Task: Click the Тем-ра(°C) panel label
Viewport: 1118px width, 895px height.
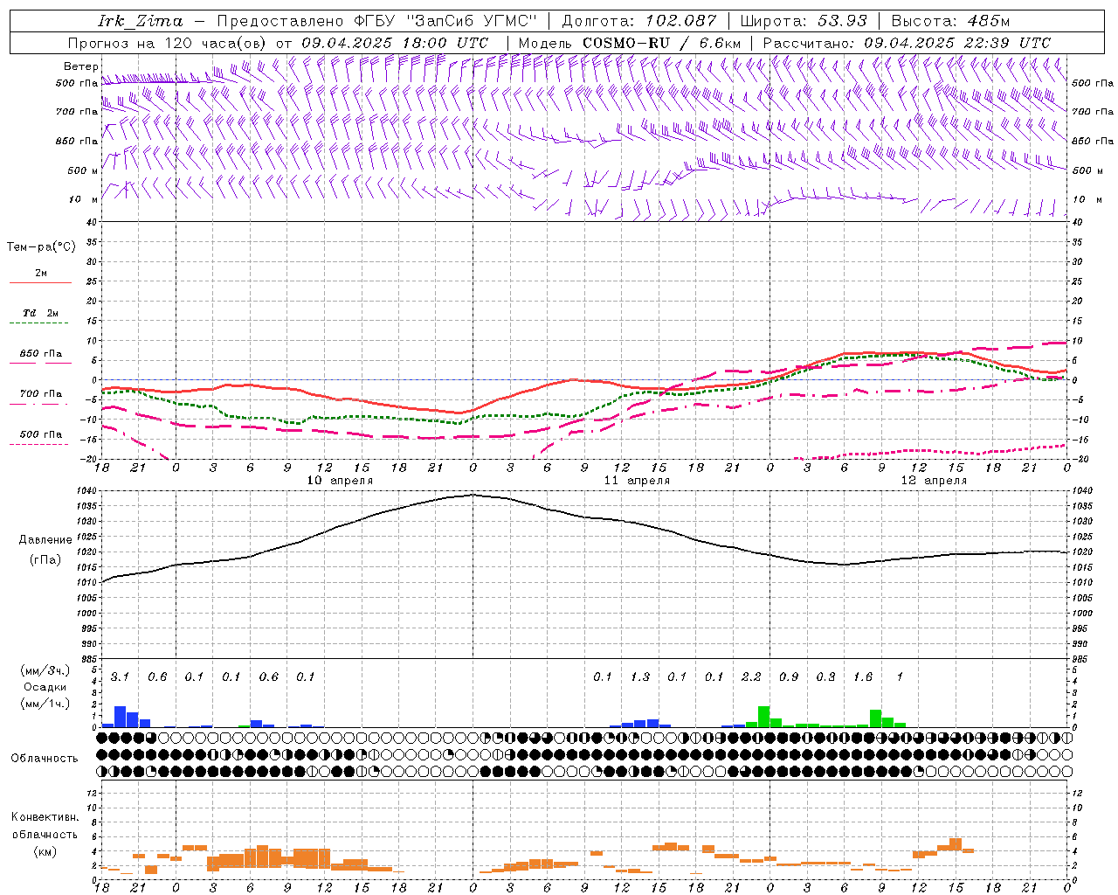Action: coord(41,247)
